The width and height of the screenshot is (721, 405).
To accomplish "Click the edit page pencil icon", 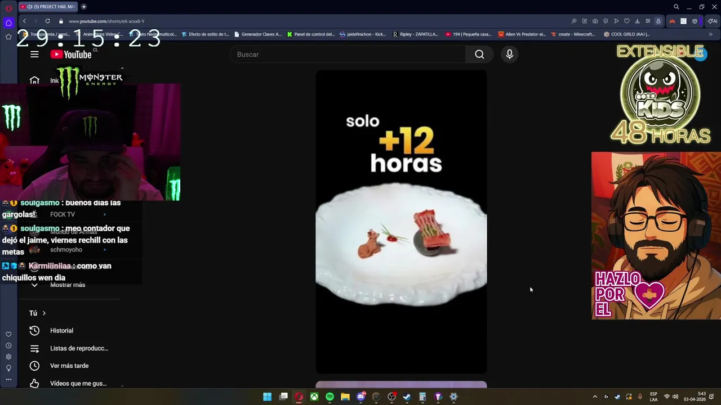I will tap(585, 21).
